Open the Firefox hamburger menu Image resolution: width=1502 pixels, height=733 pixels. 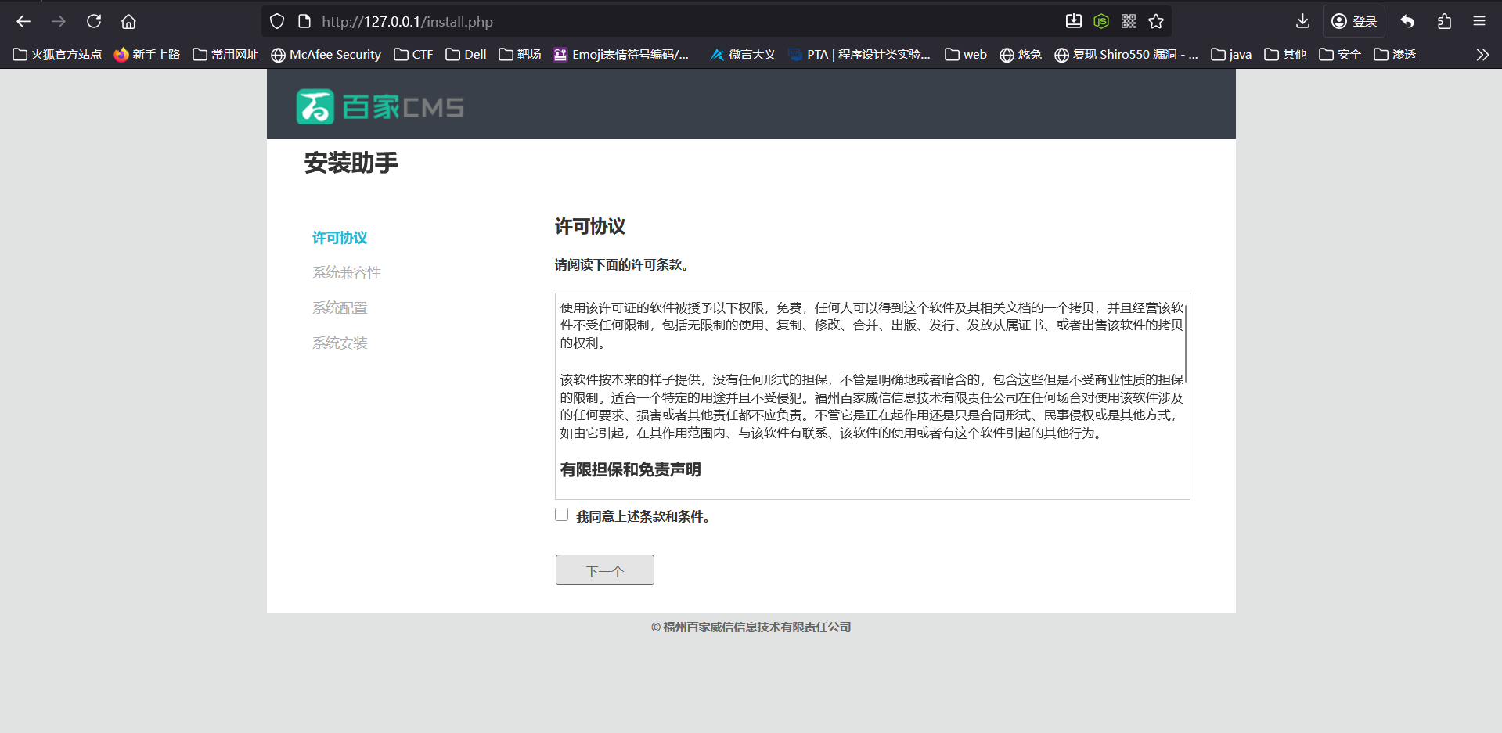[1479, 21]
